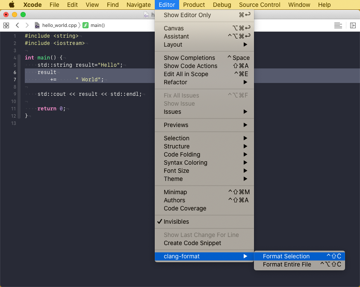Choose Format Selection
360x287 pixels.
click(299, 256)
